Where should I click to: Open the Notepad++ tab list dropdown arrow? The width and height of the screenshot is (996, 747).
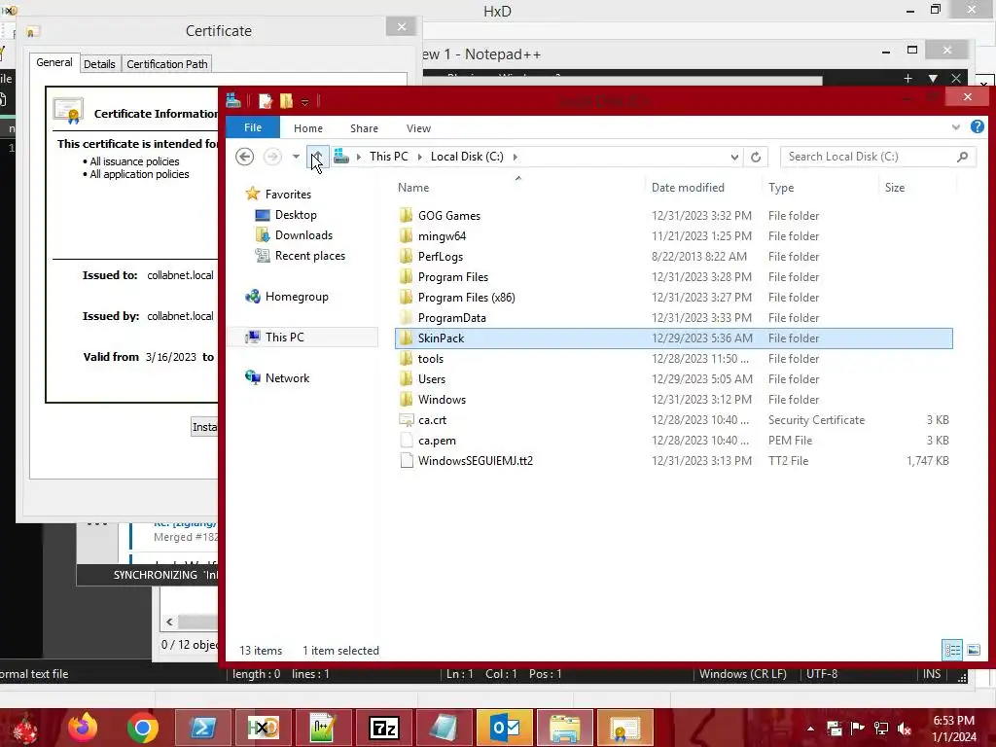(933, 78)
